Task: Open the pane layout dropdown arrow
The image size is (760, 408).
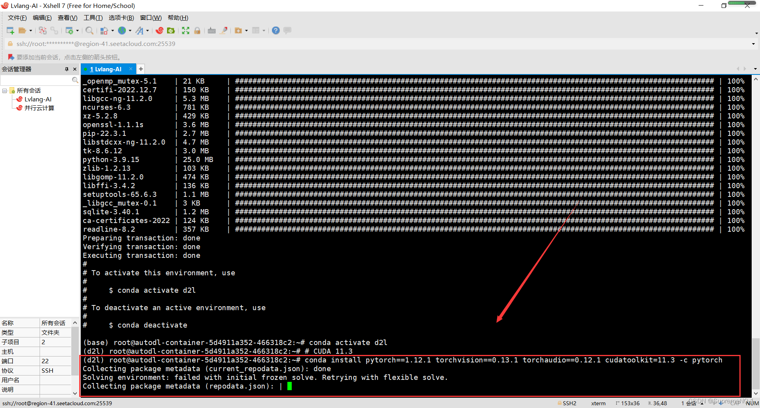Action: click(x=264, y=31)
